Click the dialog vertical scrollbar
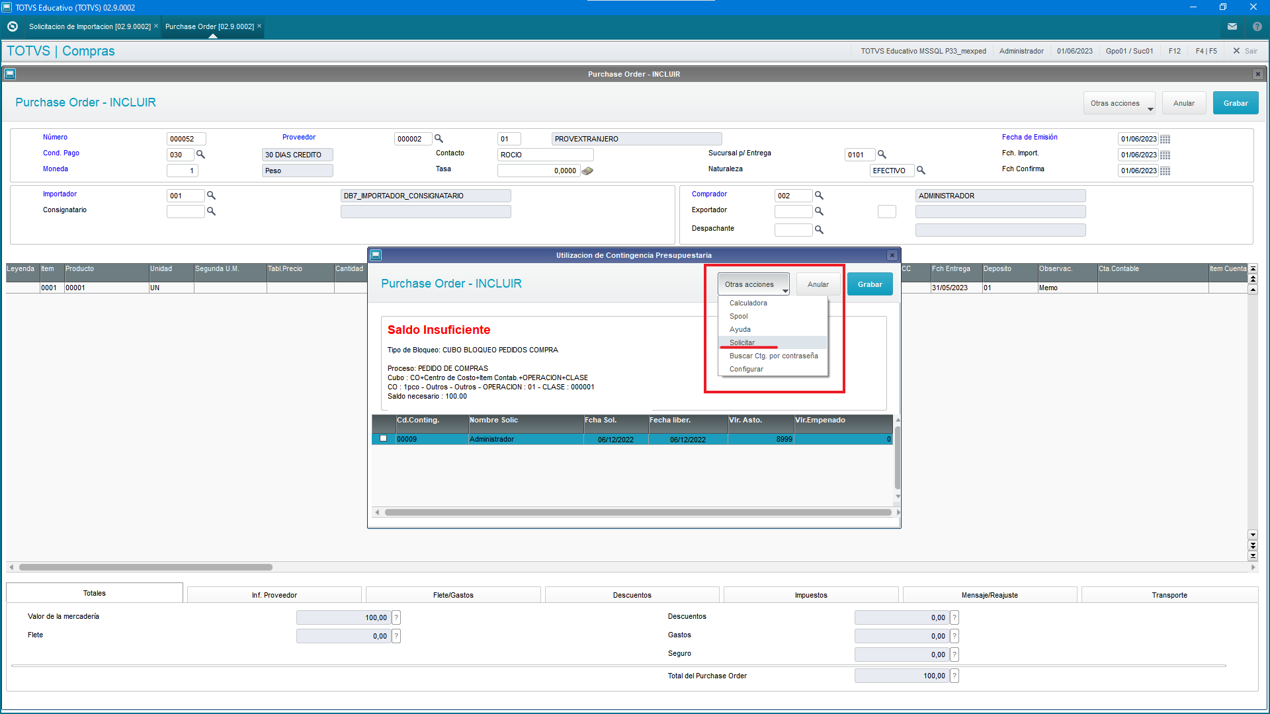Viewport: 1270px width, 714px height. pyautogui.click(x=898, y=456)
